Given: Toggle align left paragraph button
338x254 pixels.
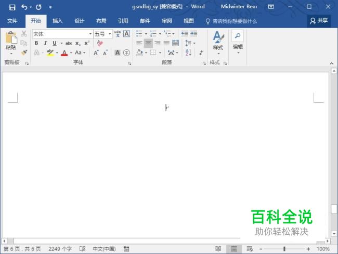Looking at the screenshot, I should (139, 43).
